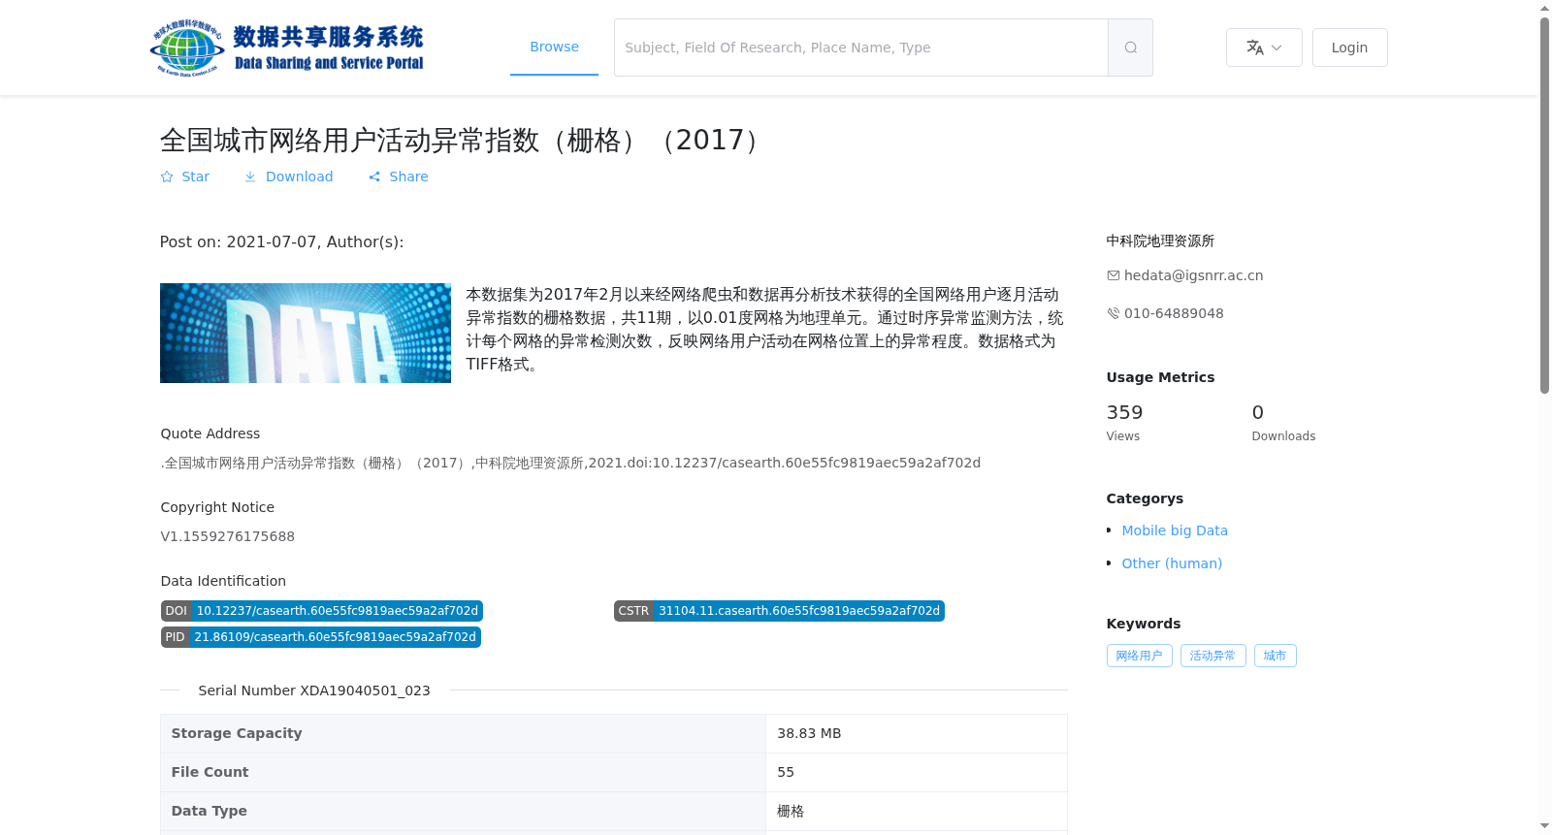Screen dimensions: 1552x835
Task: Star this dataset
Action: coord(185,177)
